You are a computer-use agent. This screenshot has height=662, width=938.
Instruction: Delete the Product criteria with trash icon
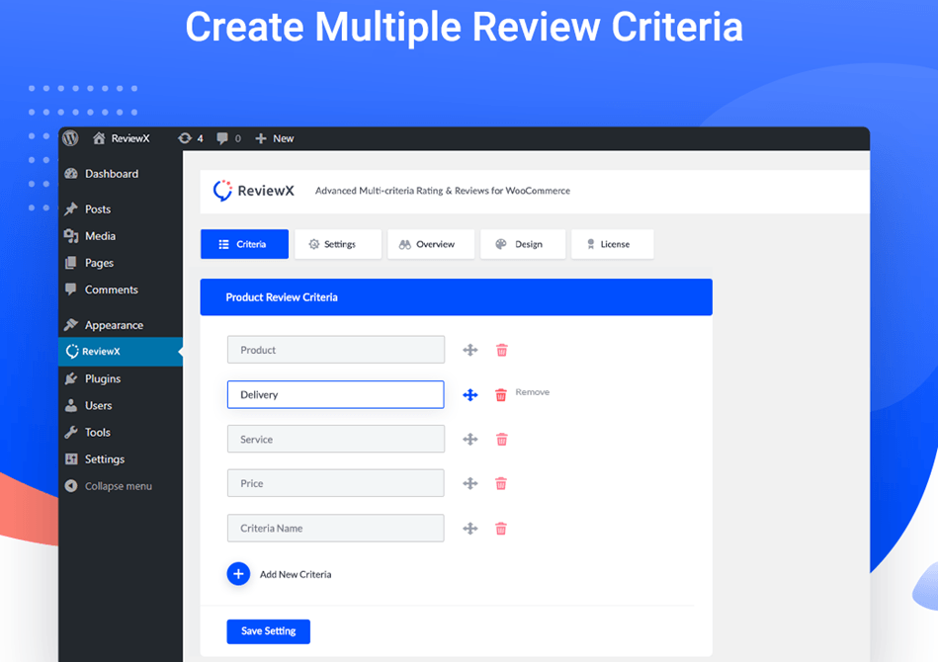(x=502, y=350)
